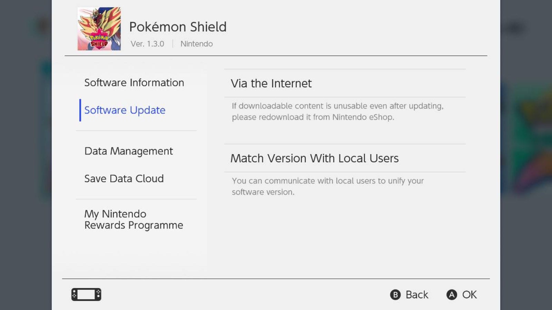The height and width of the screenshot is (310, 552).
Task: Choose update Via the Internet
Action: click(x=345, y=83)
